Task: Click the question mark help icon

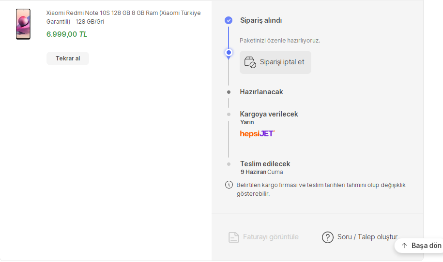Action: click(328, 237)
